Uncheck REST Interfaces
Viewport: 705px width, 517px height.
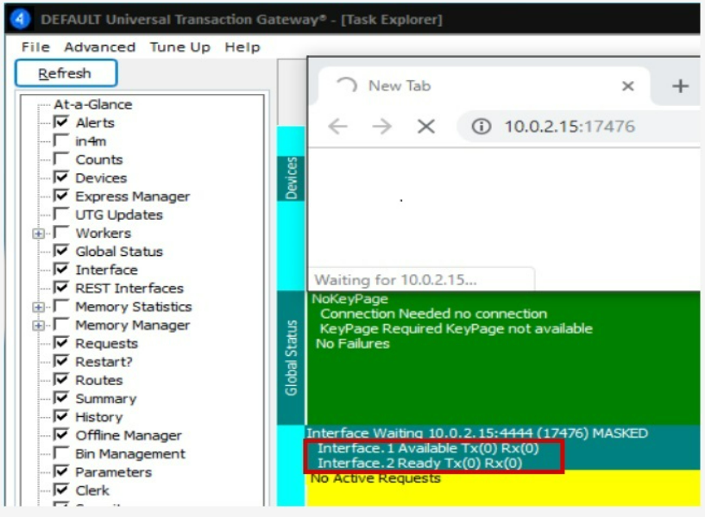(x=60, y=288)
